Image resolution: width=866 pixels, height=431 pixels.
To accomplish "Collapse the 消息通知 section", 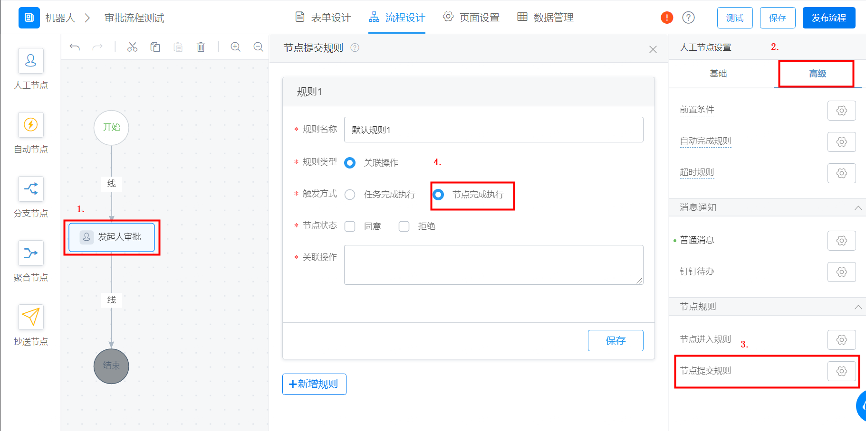I will coord(858,208).
